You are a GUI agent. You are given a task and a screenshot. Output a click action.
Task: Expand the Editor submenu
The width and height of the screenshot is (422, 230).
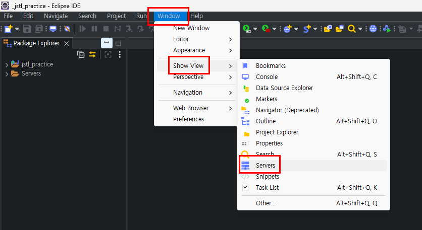(197, 39)
